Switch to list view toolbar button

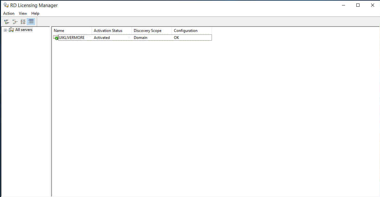23,22
